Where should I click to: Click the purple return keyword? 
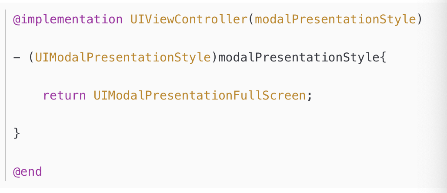point(64,95)
